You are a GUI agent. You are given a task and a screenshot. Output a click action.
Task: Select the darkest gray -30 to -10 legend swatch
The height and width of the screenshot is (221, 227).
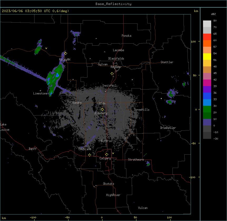(207, 135)
